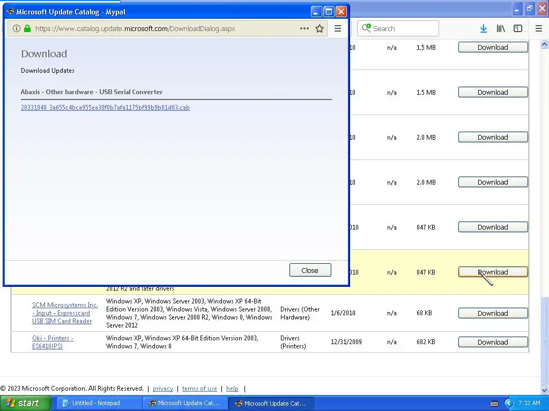Minimize the Download dialog window
Image resolution: width=549 pixels, height=411 pixels.
[316, 12]
